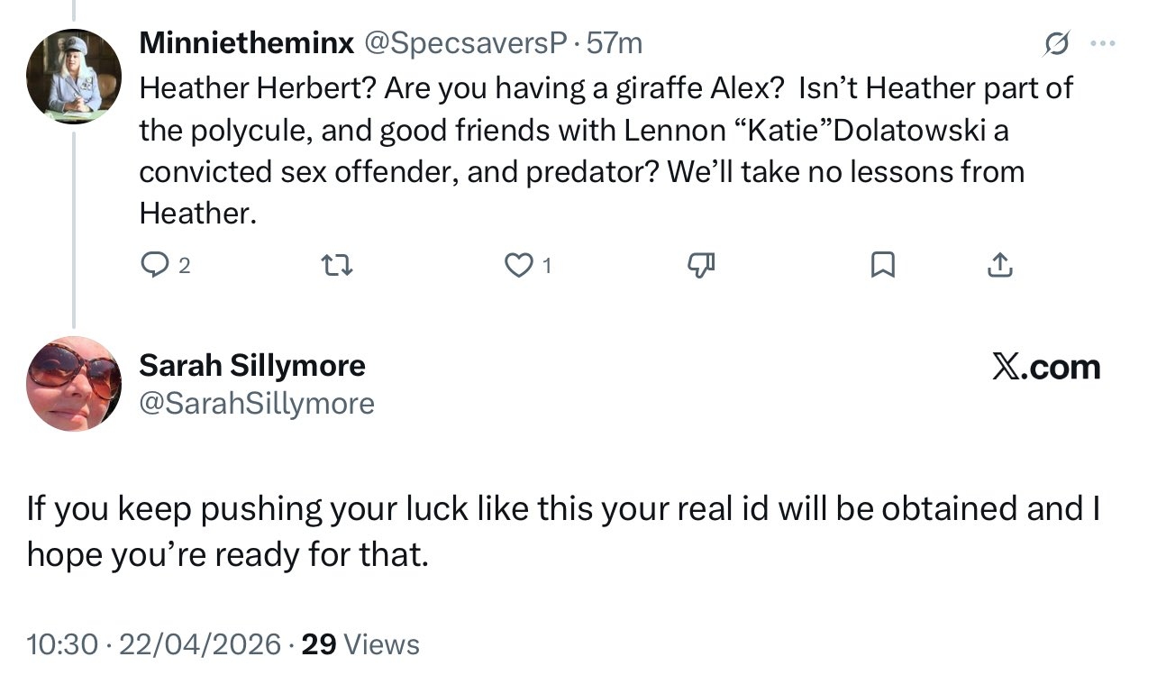Click the X.com logo
This screenshot has height=675, width=1157.
tap(1046, 367)
